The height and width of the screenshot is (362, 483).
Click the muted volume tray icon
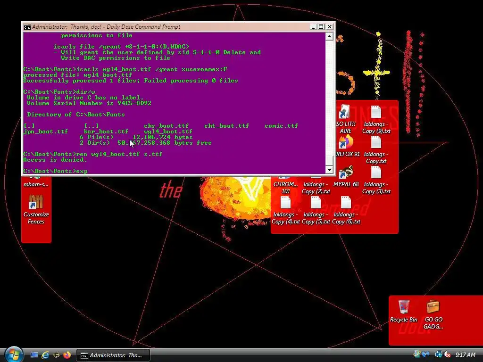tap(447, 354)
